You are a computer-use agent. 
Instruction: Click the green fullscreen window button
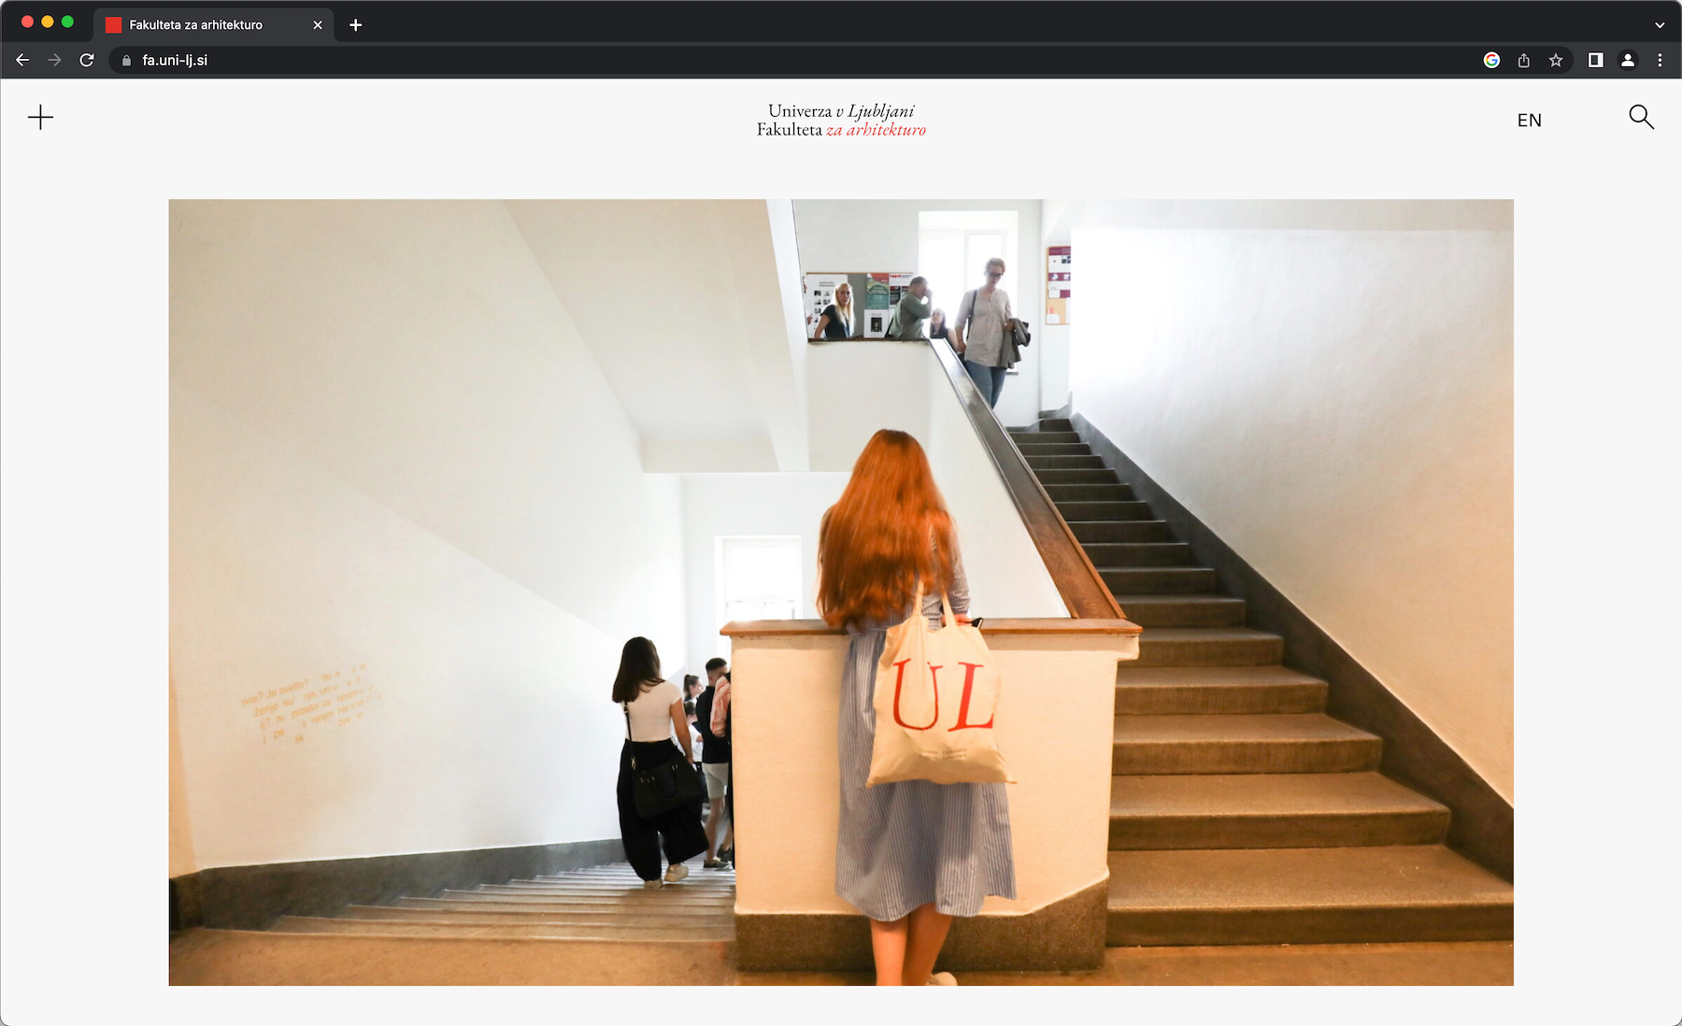[67, 21]
